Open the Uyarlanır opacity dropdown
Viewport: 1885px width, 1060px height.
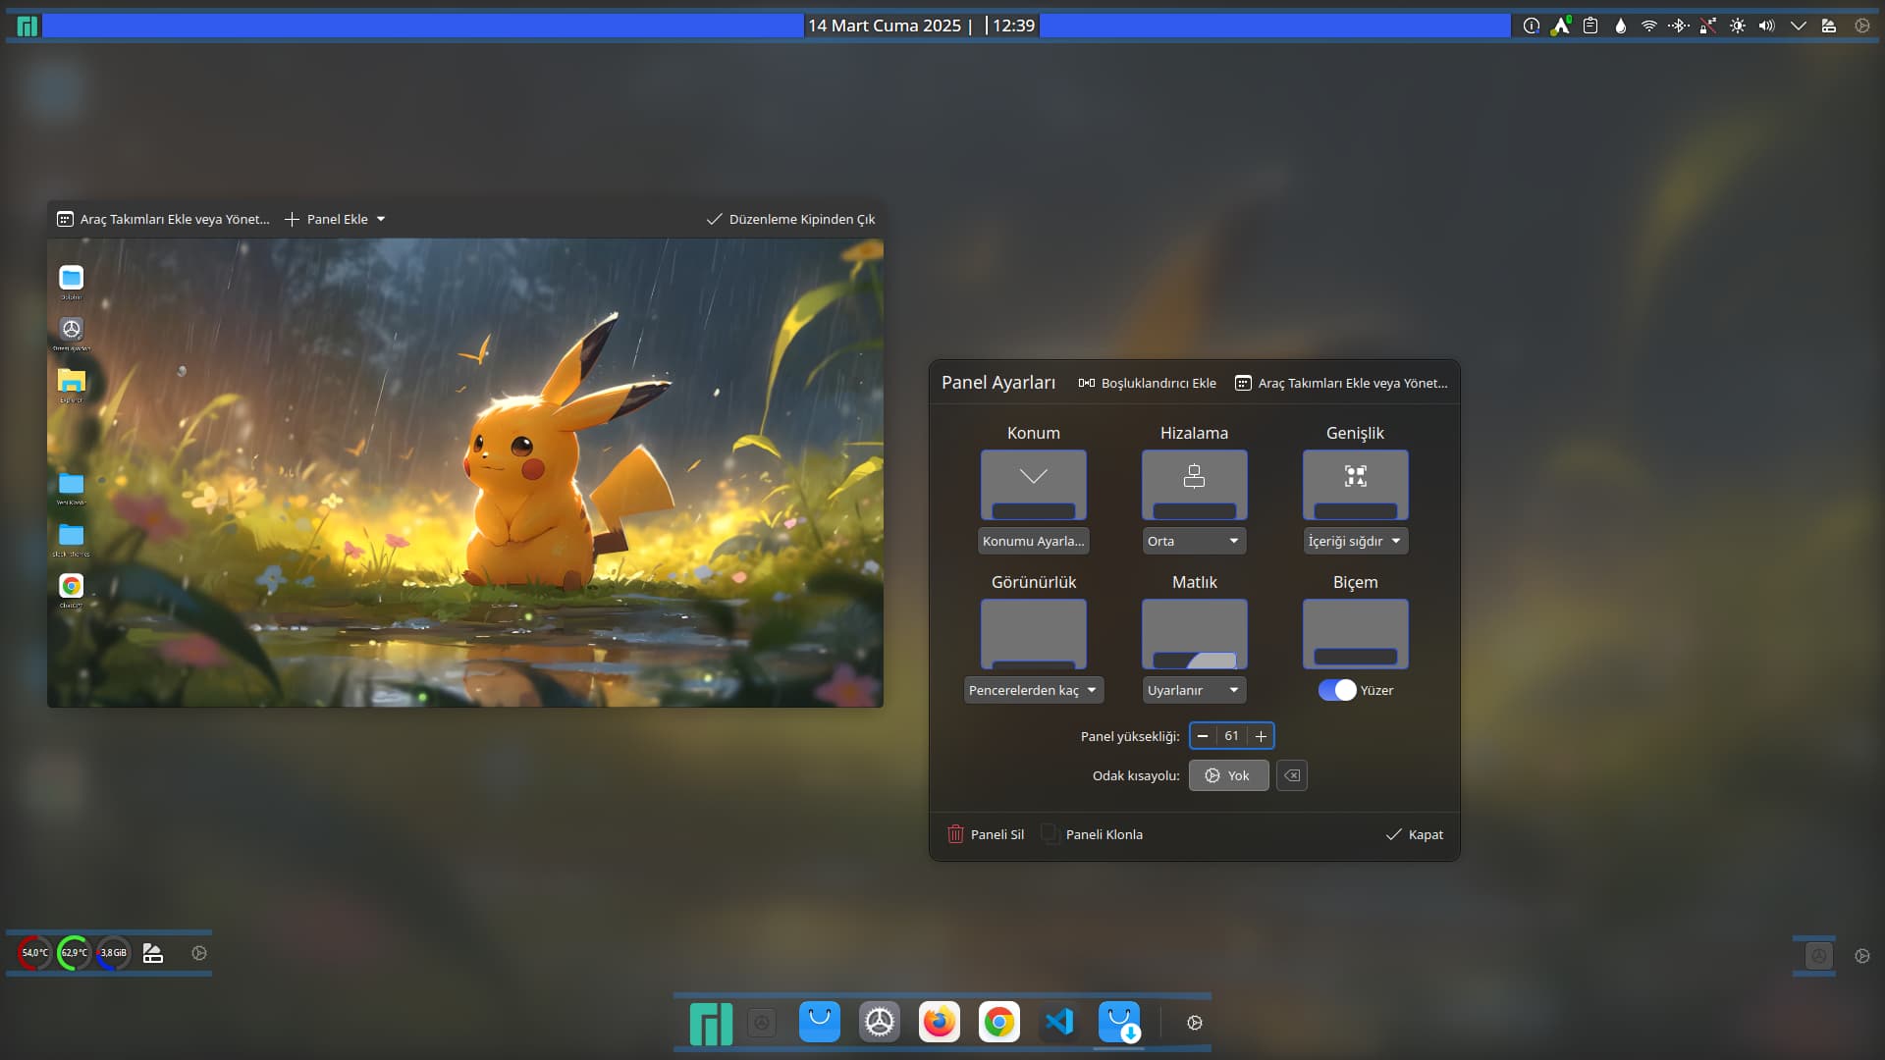click(x=1195, y=690)
